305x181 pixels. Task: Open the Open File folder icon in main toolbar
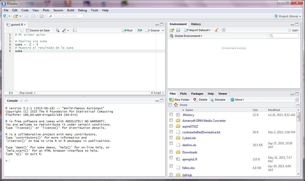(x=16, y=16)
